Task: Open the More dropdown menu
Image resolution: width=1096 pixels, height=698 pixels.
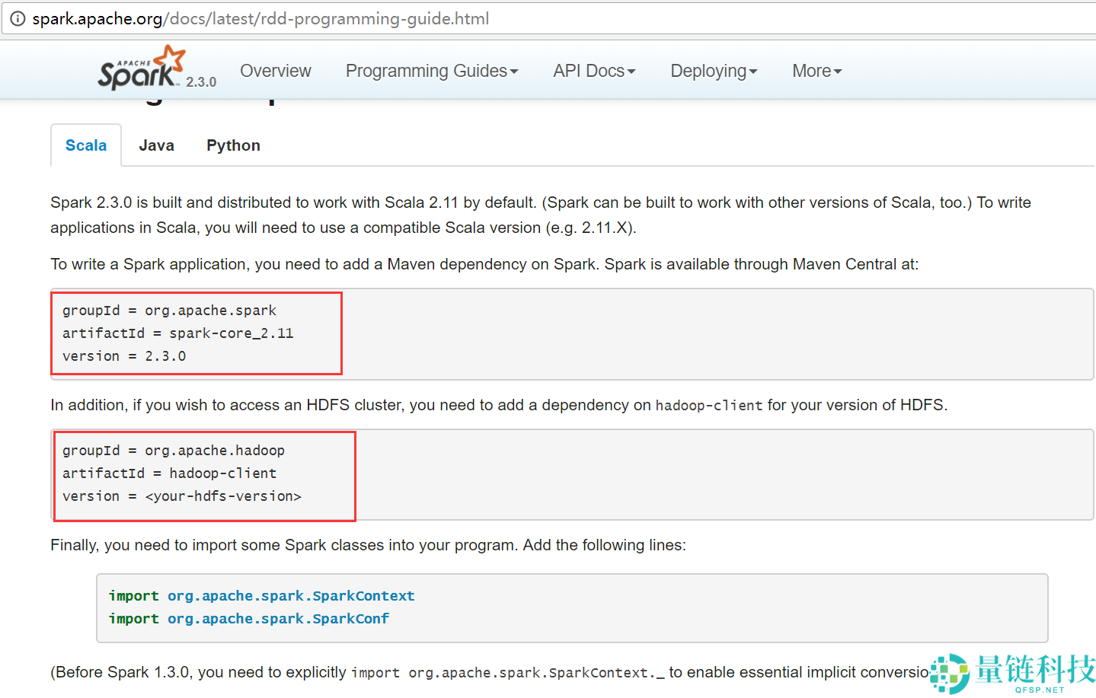Action: (x=816, y=71)
